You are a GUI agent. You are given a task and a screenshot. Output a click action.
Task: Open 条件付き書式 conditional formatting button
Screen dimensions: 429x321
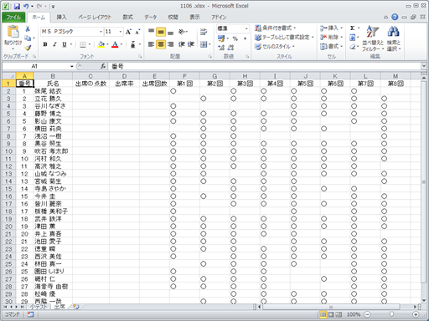[276, 28]
